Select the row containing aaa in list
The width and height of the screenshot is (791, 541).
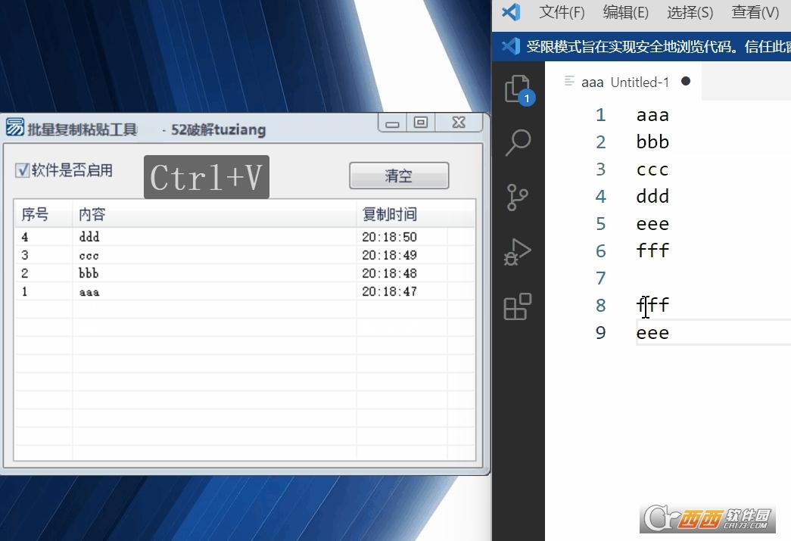244,291
